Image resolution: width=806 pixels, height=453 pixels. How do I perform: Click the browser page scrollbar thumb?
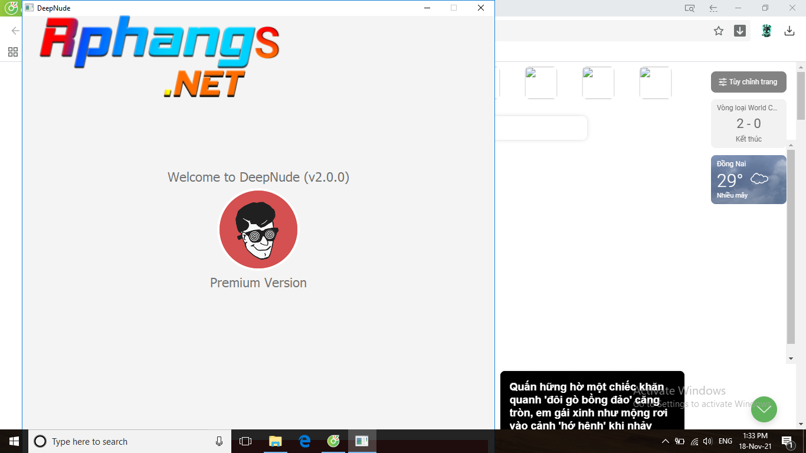pyautogui.click(x=801, y=96)
